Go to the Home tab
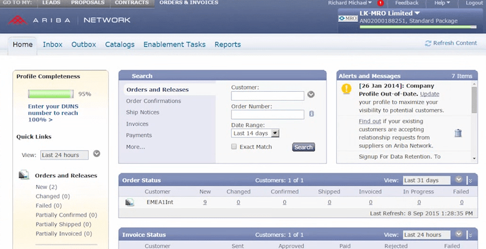 coord(23,44)
